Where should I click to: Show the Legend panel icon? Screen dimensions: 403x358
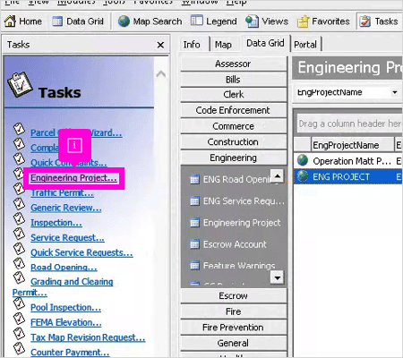coord(197,21)
